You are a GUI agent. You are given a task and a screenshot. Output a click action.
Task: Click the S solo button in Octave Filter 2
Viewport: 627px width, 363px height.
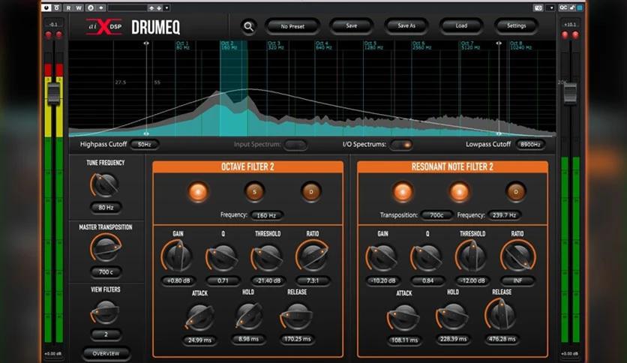click(x=254, y=191)
